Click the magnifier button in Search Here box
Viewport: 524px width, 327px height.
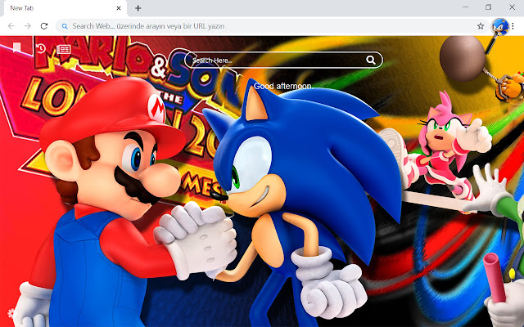click(x=371, y=60)
